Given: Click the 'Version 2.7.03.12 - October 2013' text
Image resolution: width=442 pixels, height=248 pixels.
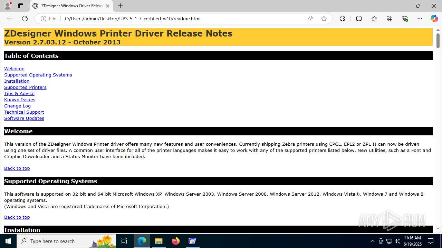Looking at the screenshot, I should click(x=62, y=42).
